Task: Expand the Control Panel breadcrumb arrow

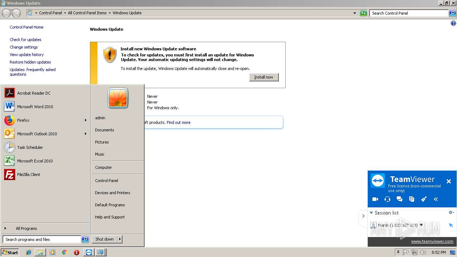Action: tap(65, 13)
